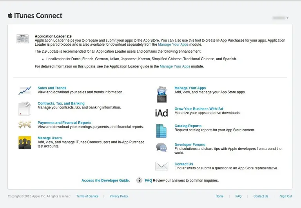Click 'Add, view, and manage your App Store apps.'
301x208 pixels.
click(210, 92)
